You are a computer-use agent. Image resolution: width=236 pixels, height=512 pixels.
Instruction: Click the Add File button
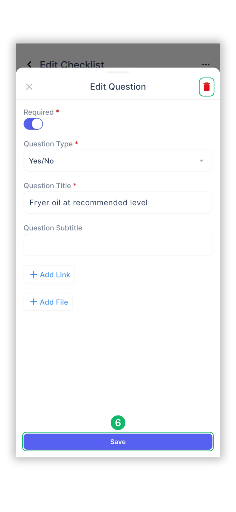(x=48, y=302)
